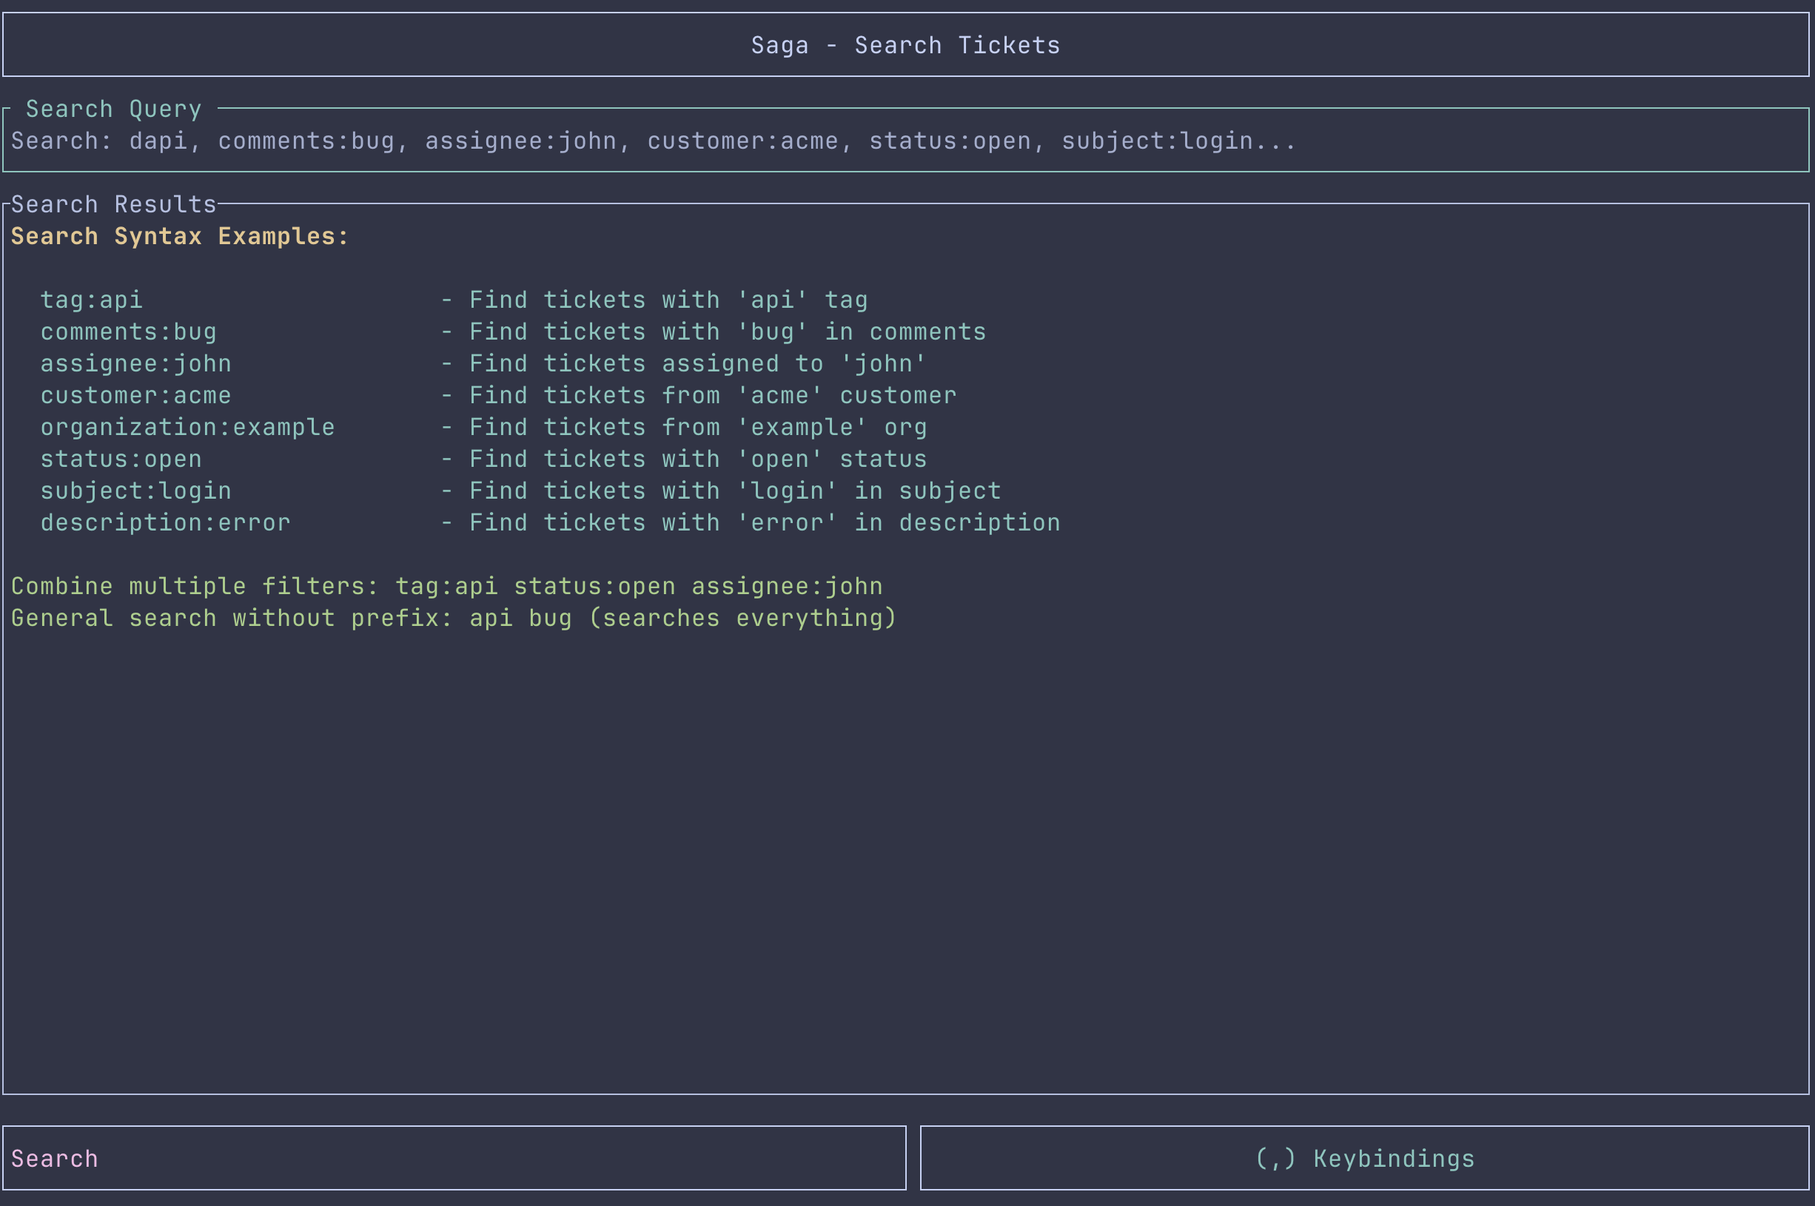Click the status:open example entry
The width and height of the screenshot is (1815, 1206).
pos(121,459)
